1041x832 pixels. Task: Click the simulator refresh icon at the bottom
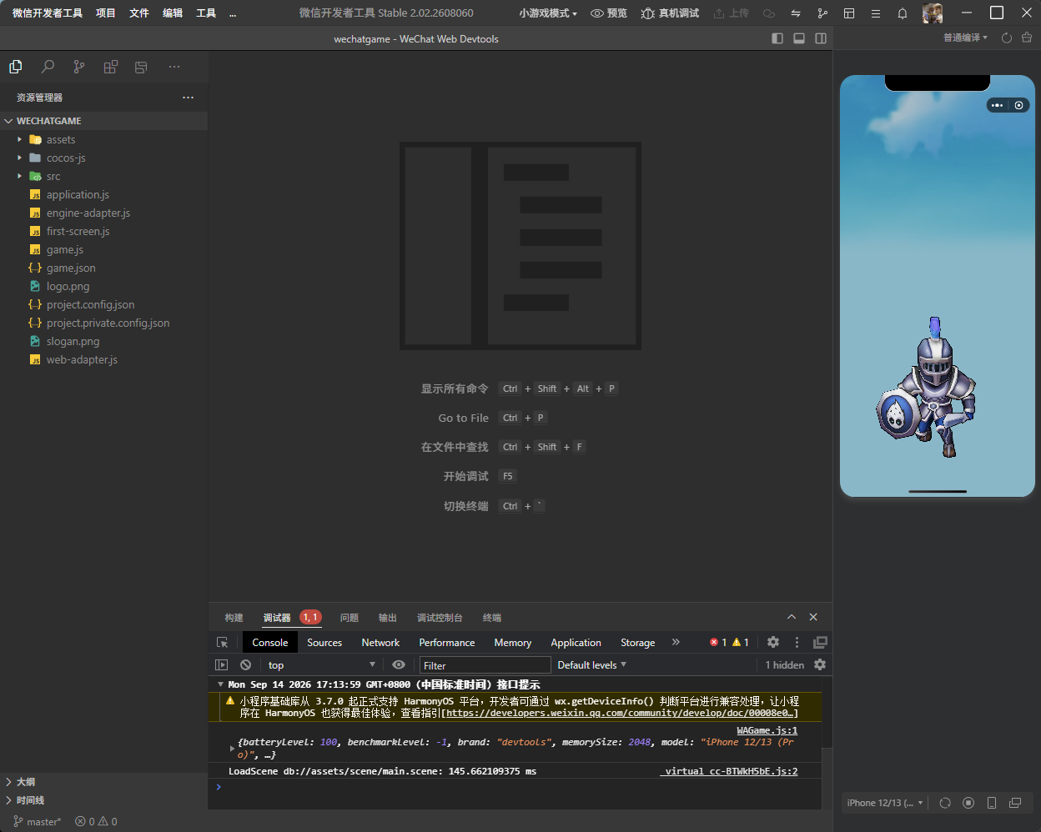click(945, 803)
